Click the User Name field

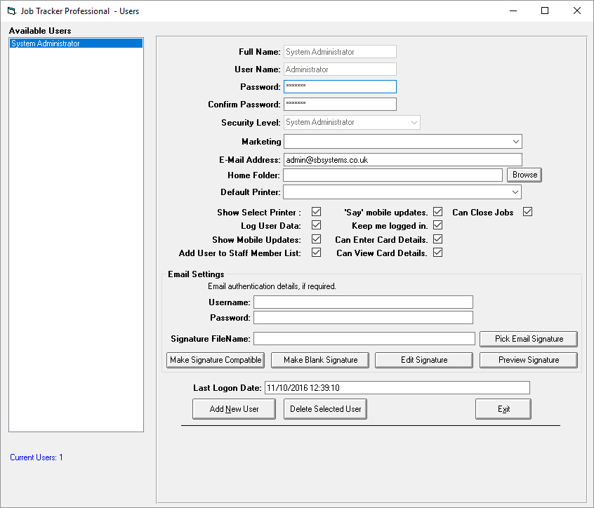click(x=341, y=69)
